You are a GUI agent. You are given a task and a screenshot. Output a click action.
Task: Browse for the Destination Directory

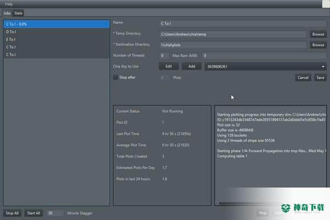point(318,45)
